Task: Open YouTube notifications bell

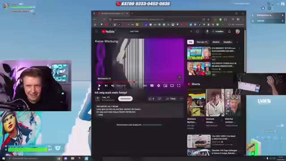Action: click(229, 31)
